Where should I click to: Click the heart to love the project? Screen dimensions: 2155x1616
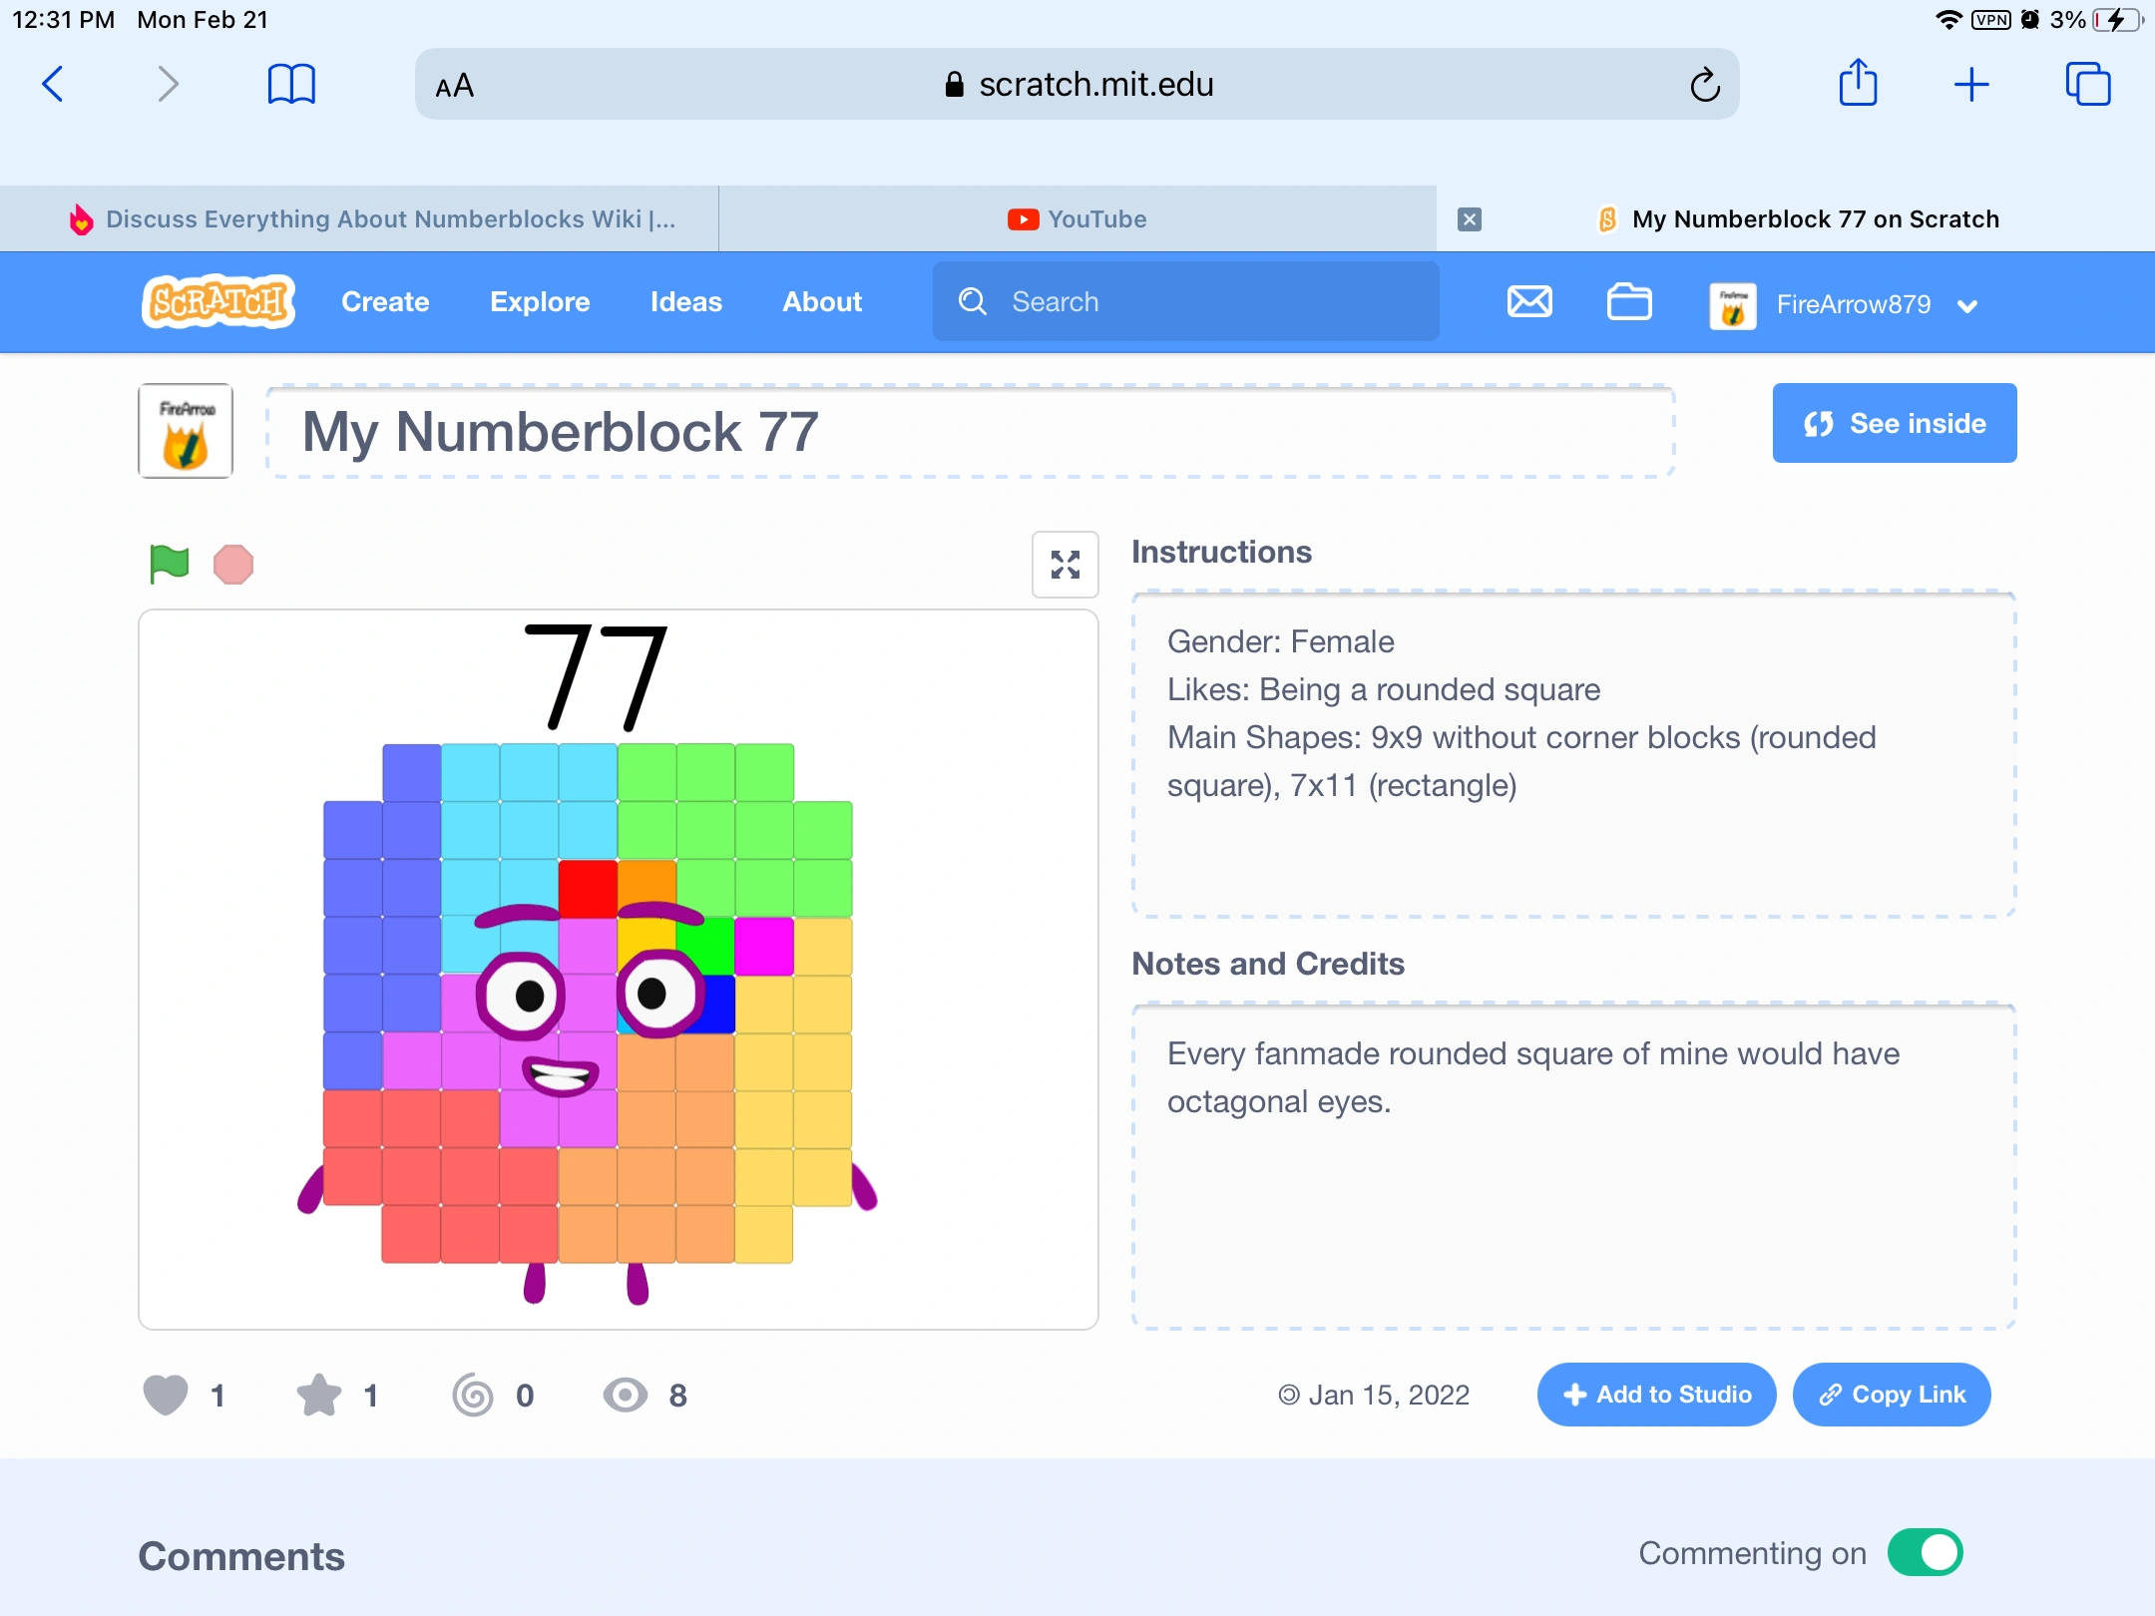(x=167, y=1396)
